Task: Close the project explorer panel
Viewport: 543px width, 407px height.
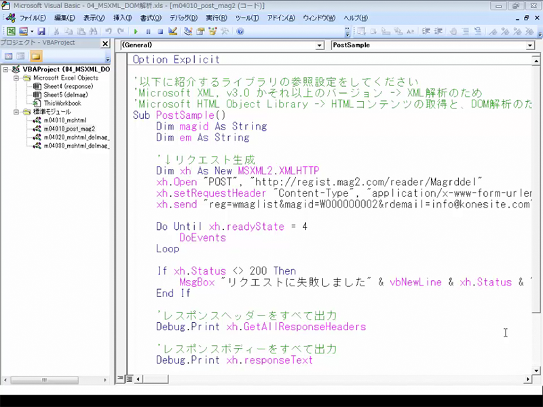Action: coord(105,43)
